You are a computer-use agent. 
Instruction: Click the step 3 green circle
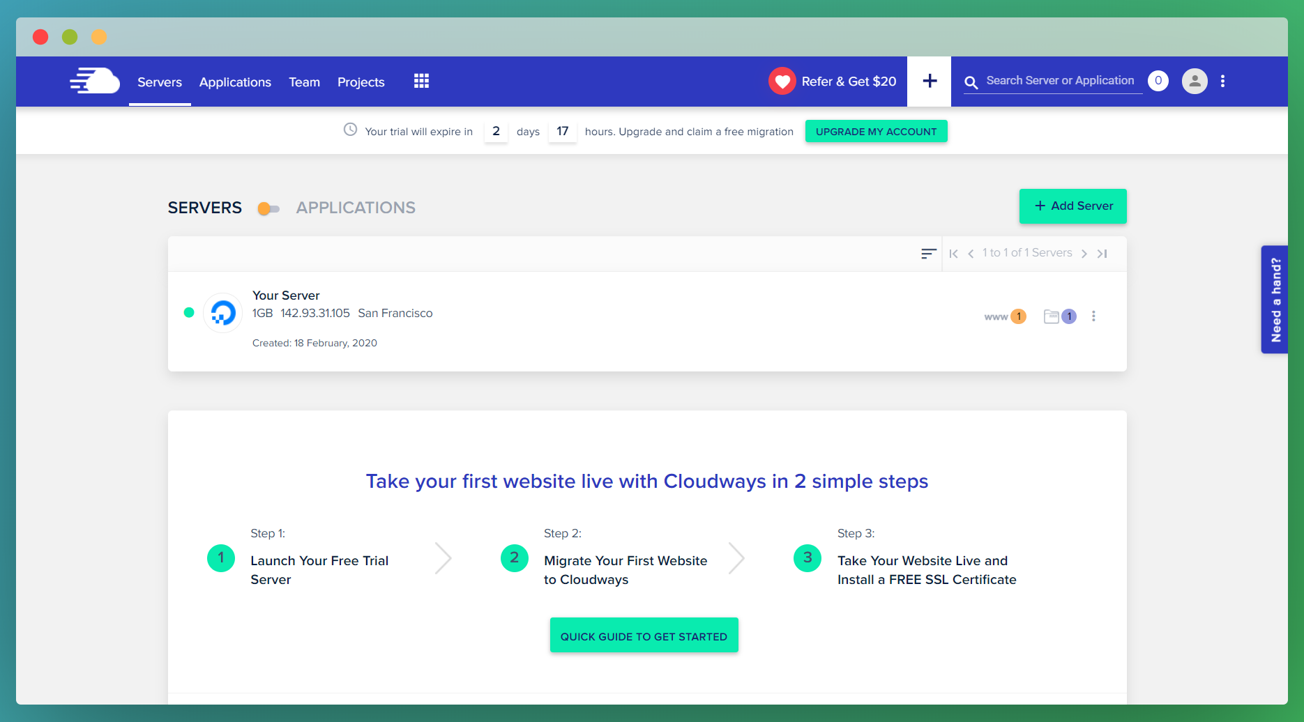pos(808,558)
